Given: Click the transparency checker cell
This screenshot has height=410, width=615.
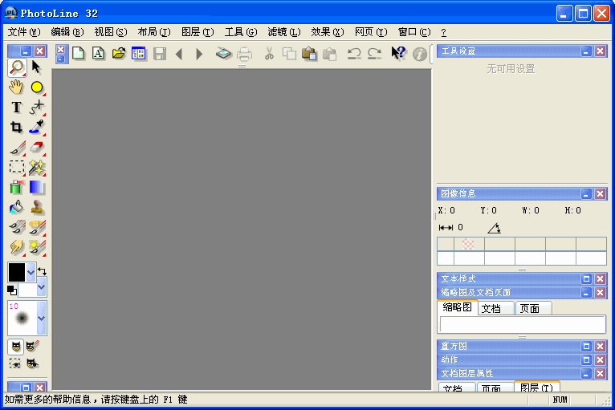Looking at the screenshot, I should click(469, 244).
